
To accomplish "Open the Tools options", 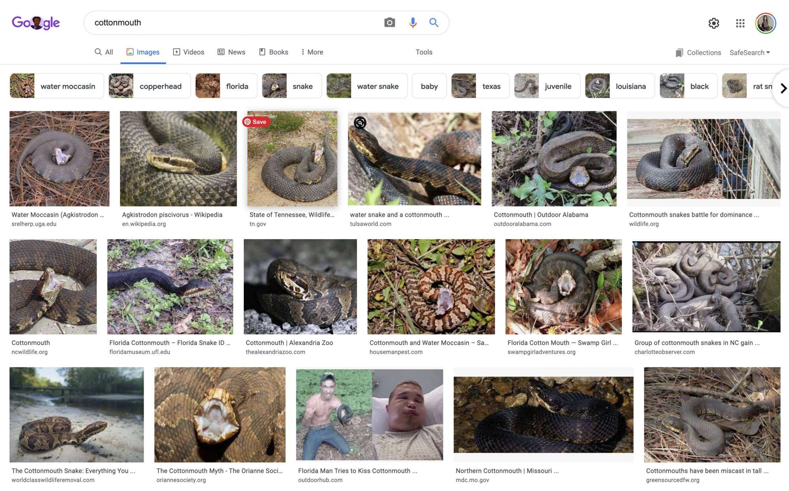I will click(424, 52).
